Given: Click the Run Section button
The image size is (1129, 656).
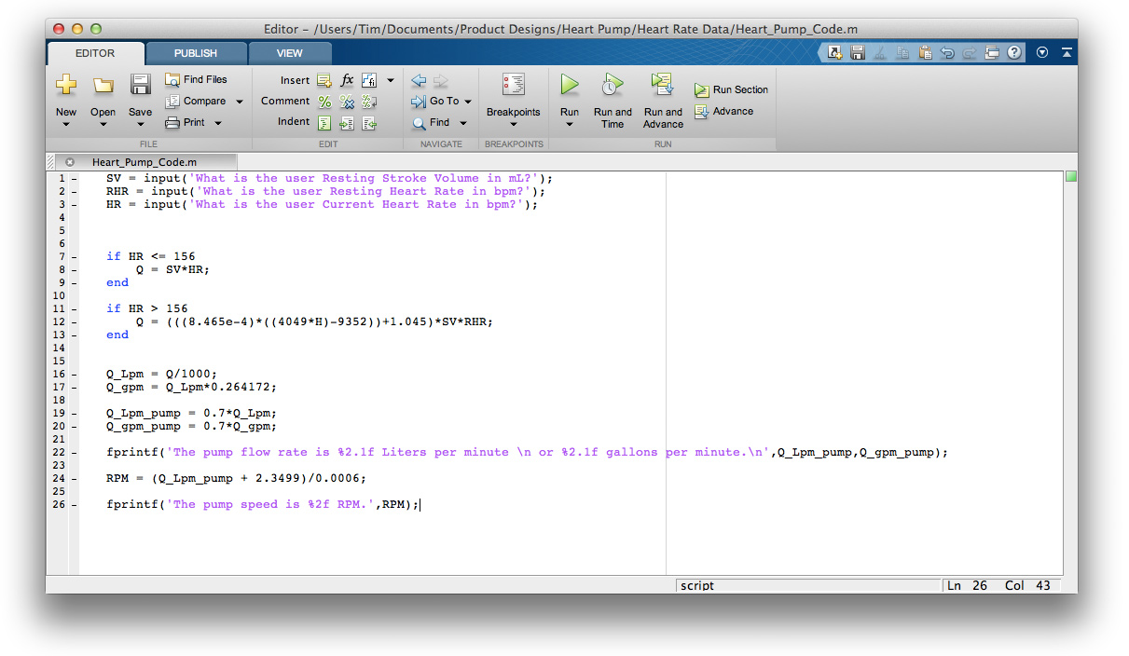Looking at the screenshot, I should (732, 90).
